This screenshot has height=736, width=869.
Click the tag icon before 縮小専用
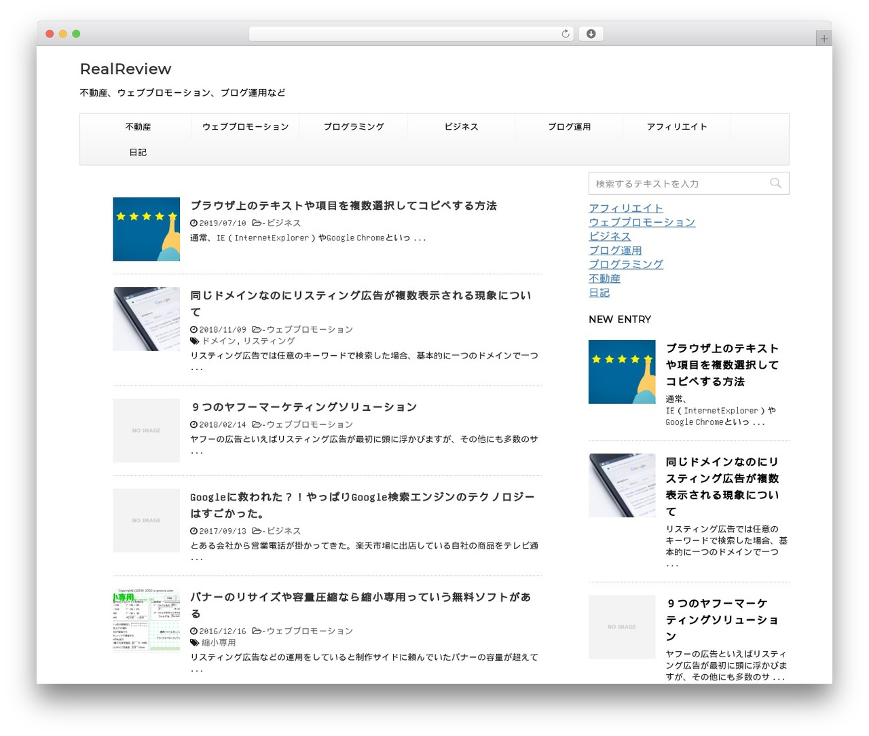[195, 642]
